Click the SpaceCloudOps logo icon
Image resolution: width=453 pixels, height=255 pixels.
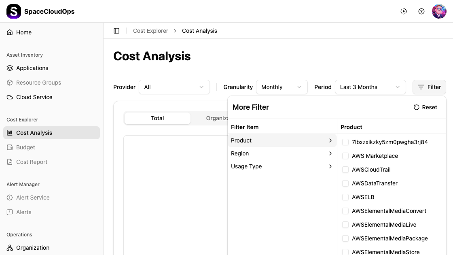(x=14, y=11)
